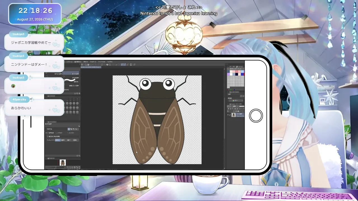Click the New document icon in command bar

click(86, 64)
